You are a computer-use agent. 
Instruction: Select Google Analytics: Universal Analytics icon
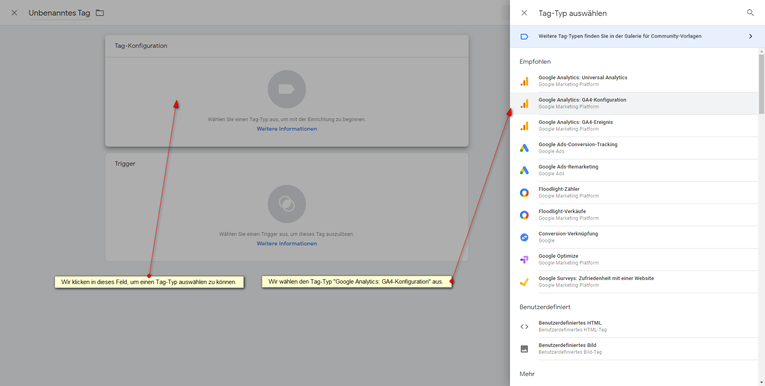point(524,81)
